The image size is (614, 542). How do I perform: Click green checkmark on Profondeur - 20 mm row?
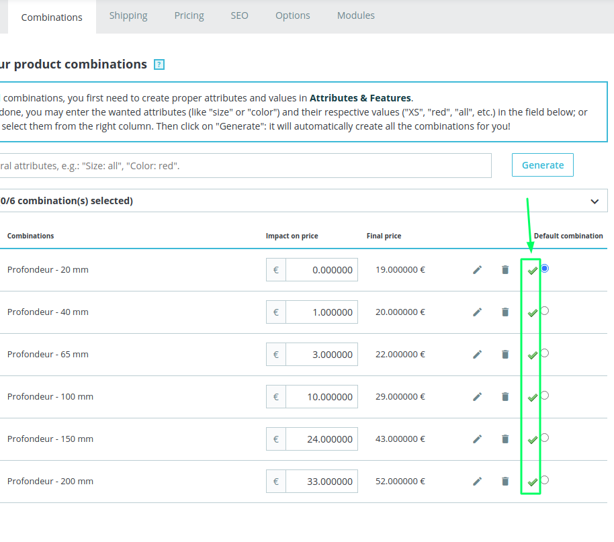click(x=532, y=270)
